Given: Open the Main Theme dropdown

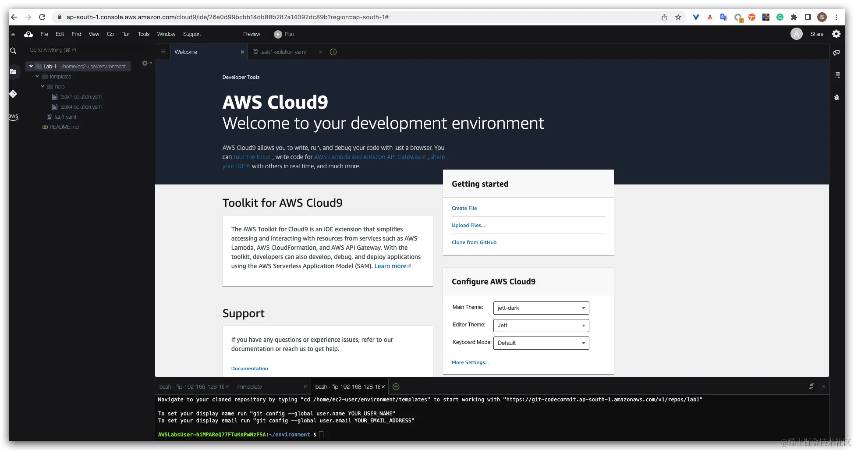Looking at the screenshot, I should point(541,308).
